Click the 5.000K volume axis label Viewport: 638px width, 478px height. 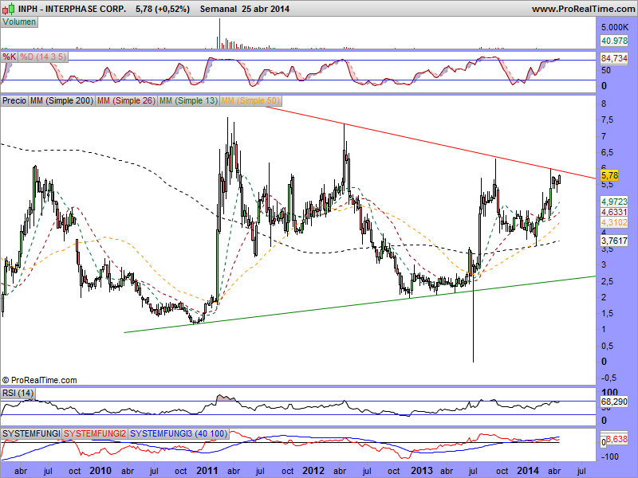(x=614, y=27)
